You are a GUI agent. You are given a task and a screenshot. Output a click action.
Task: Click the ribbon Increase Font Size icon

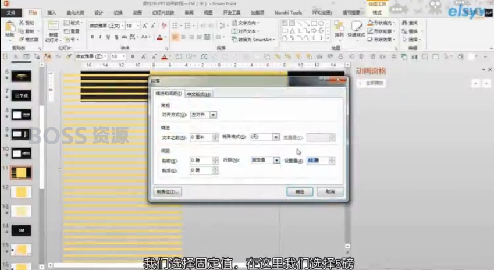(x=145, y=26)
